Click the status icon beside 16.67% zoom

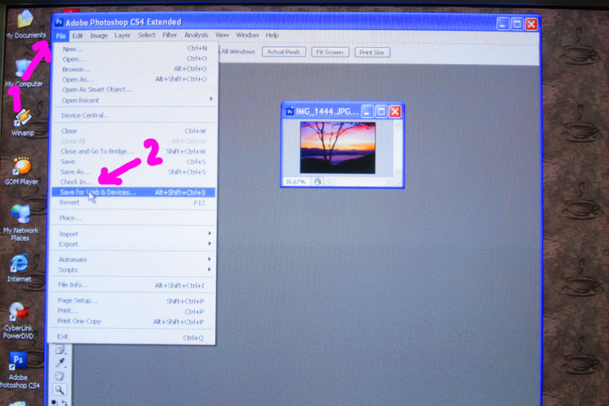317,181
